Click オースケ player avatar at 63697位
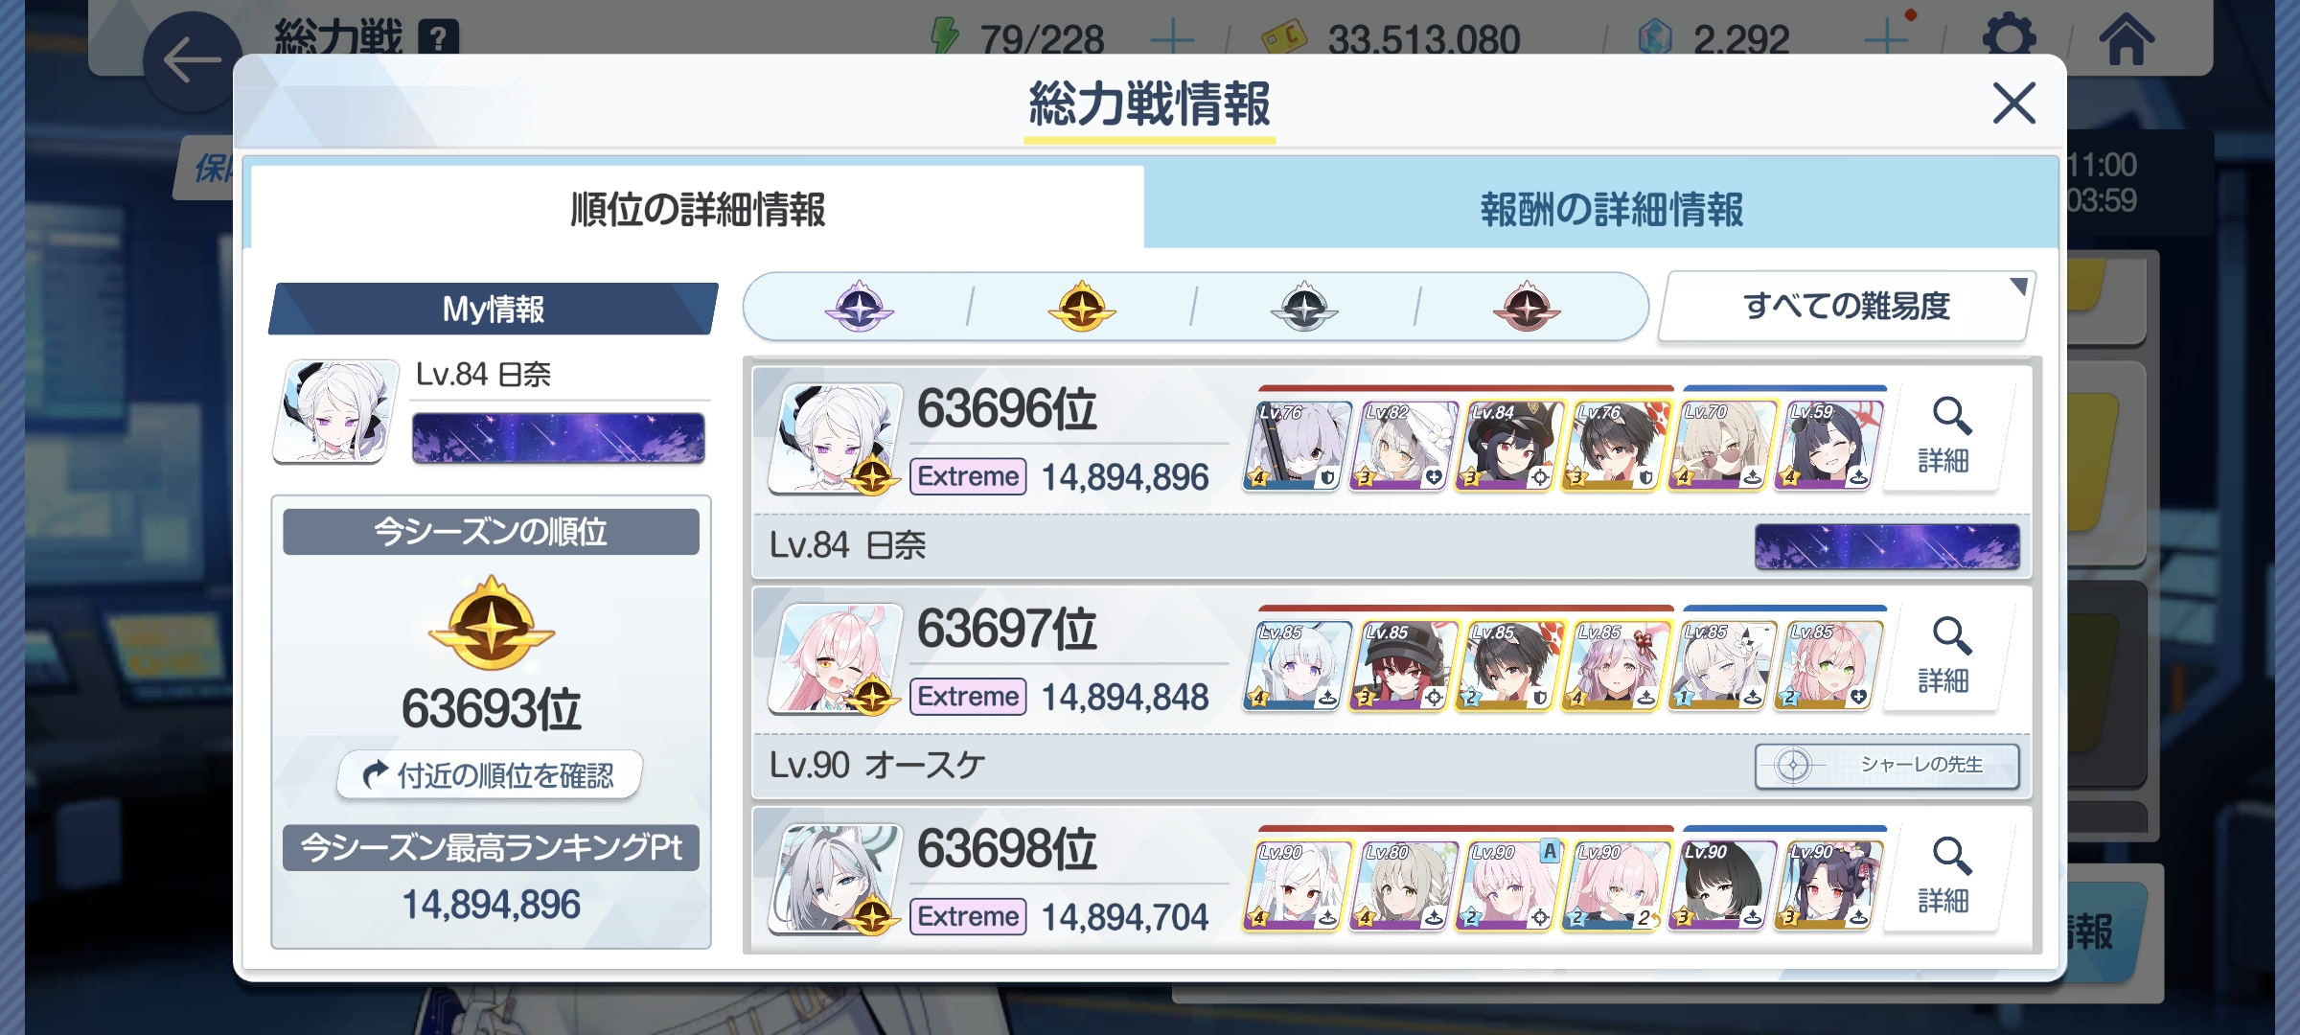The height and width of the screenshot is (1035, 2300). click(x=837, y=659)
